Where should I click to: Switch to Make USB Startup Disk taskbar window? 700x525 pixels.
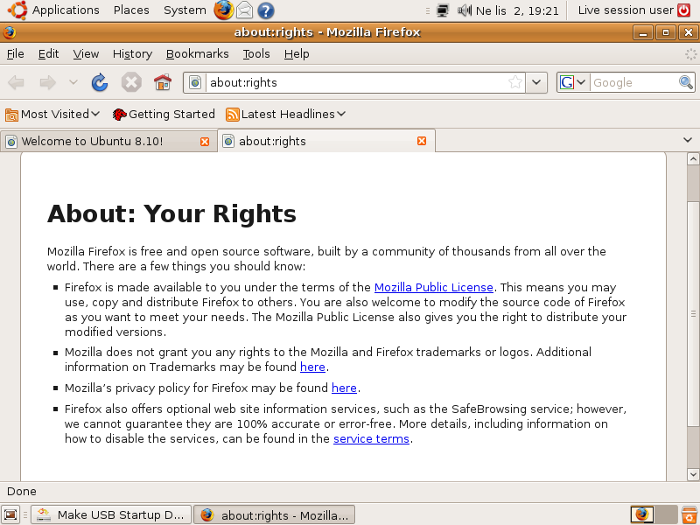[111, 514]
